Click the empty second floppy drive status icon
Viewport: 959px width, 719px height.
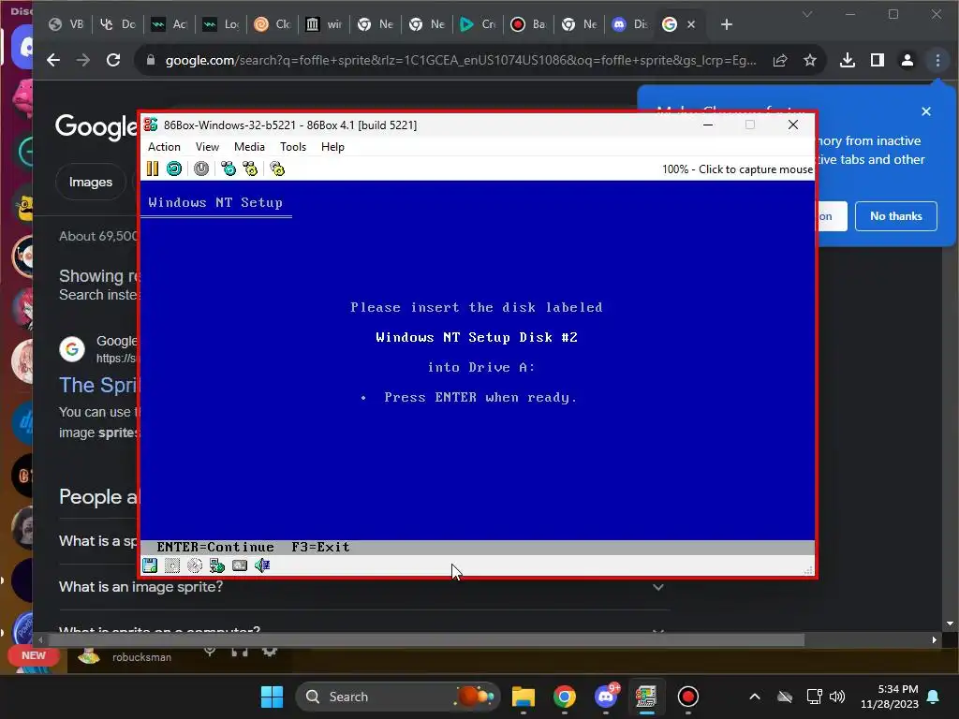172,565
